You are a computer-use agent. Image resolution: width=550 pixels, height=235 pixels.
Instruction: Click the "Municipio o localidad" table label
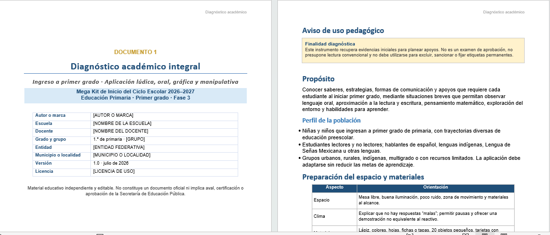point(57,155)
